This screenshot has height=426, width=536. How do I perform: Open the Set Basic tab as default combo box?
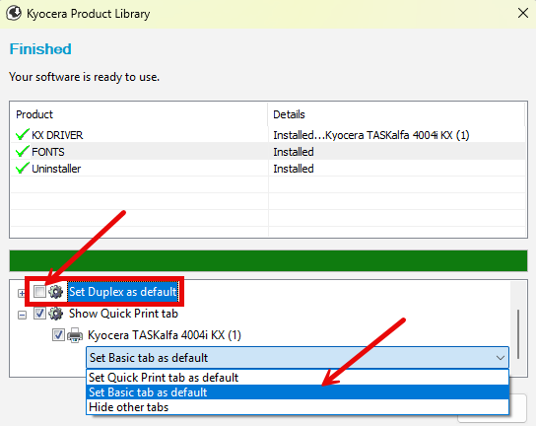point(298,358)
